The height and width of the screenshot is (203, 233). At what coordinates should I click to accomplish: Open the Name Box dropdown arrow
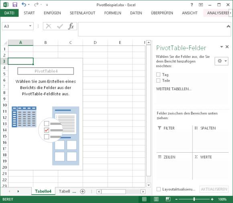pyautogui.click(x=30, y=26)
